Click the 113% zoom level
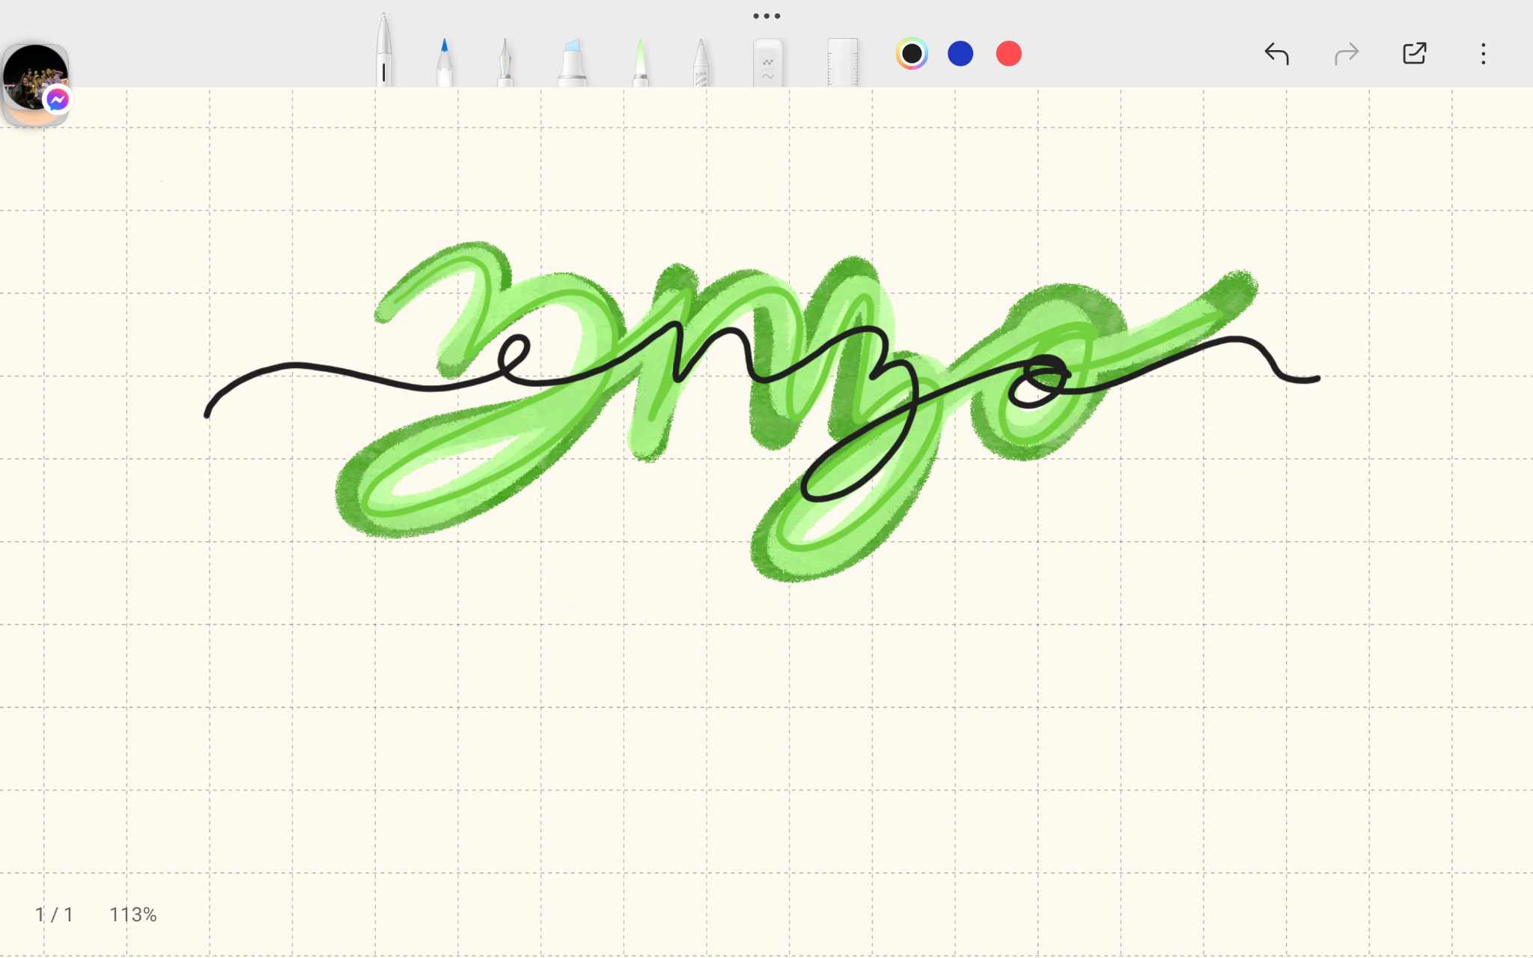Viewport: 1533px width, 958px height. coord(133,915)
